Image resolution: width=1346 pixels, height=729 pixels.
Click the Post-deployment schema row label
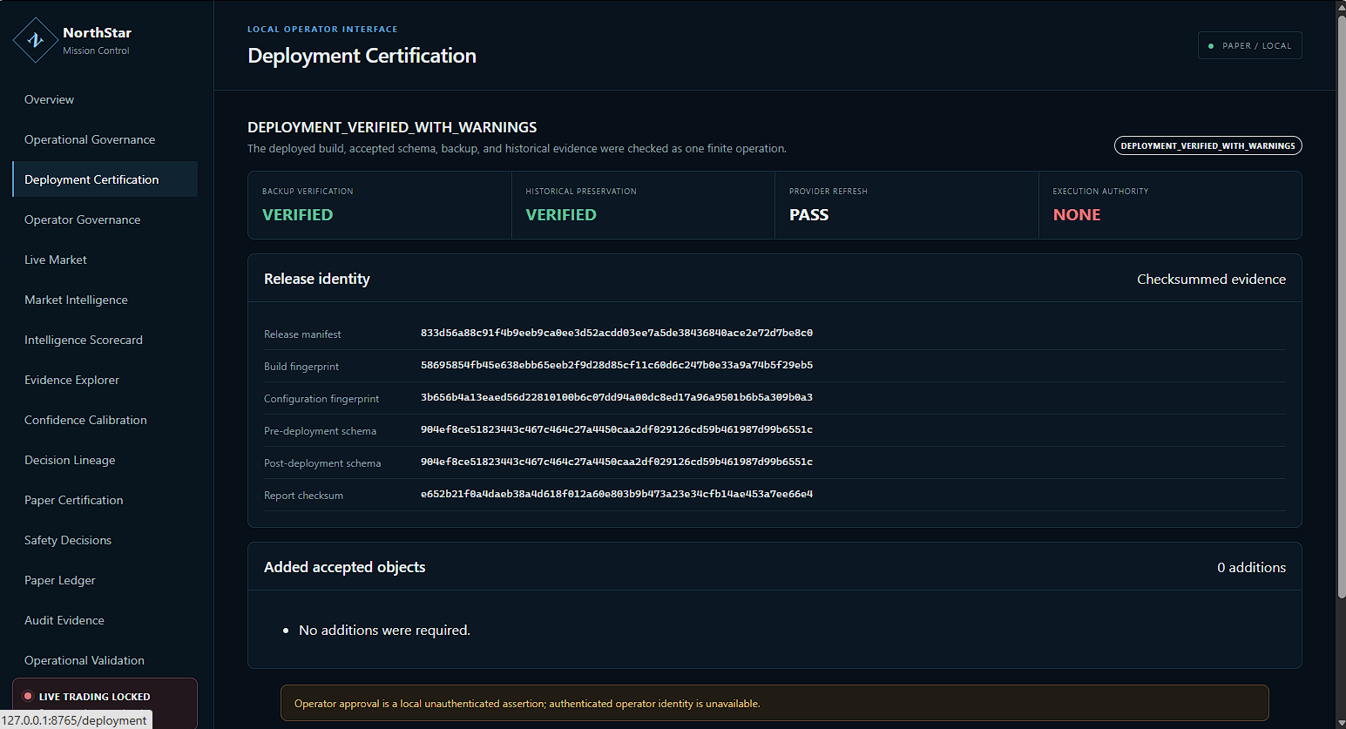322,463
